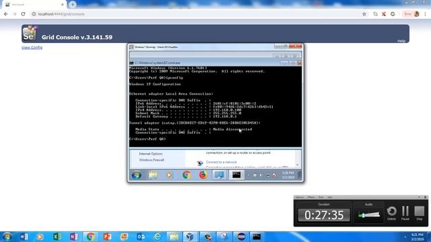431x242 pixels.
Task: Open the VM's file explorer taskbar icon
Action: click(153, 175)
